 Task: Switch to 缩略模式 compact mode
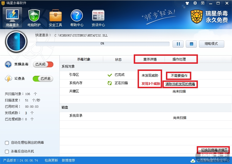coord(211,44)
